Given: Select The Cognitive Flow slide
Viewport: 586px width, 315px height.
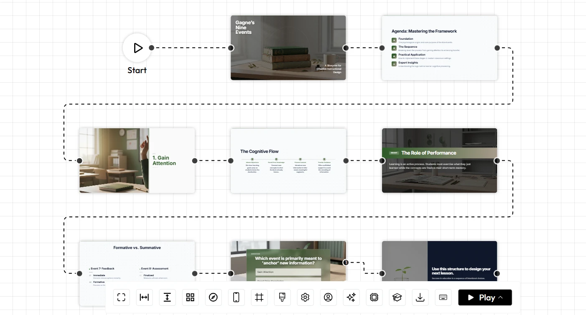Looking at the screenshot, I should (288, 160).
